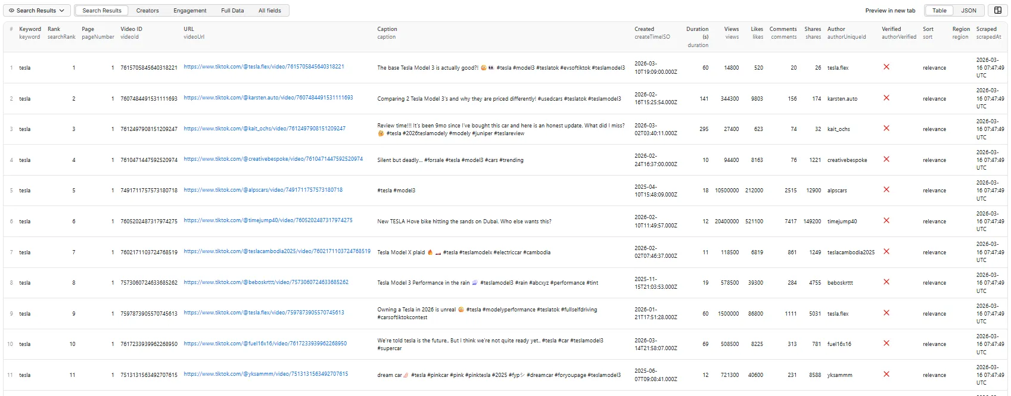Click the unverified X icon for tesla.flex rank 9
Screen dimensions: 1011x396
tap(886, 313)
